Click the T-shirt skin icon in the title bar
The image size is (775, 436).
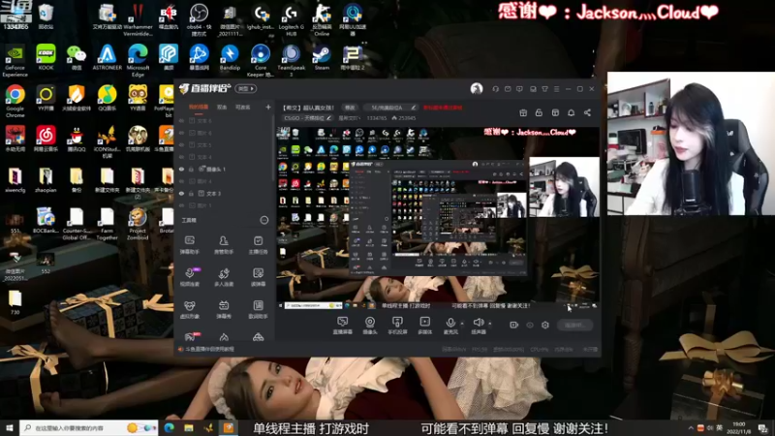point(544,89)
